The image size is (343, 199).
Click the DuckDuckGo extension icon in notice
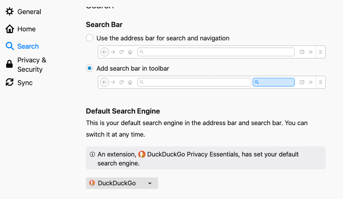pos(142,154)
